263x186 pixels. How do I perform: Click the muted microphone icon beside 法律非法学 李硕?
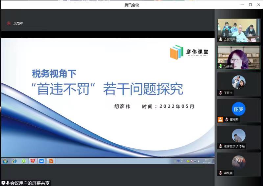221,146
